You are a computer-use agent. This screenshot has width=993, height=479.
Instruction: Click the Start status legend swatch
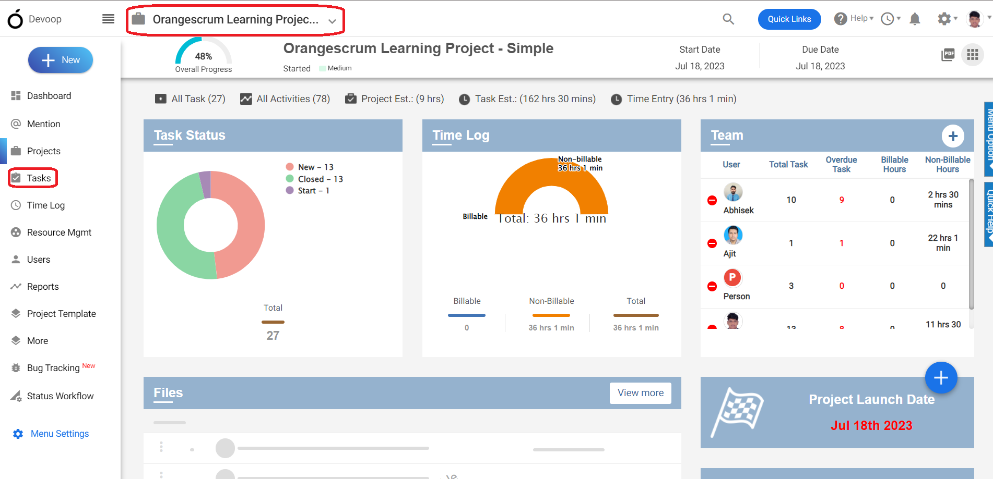click(290, 190)
